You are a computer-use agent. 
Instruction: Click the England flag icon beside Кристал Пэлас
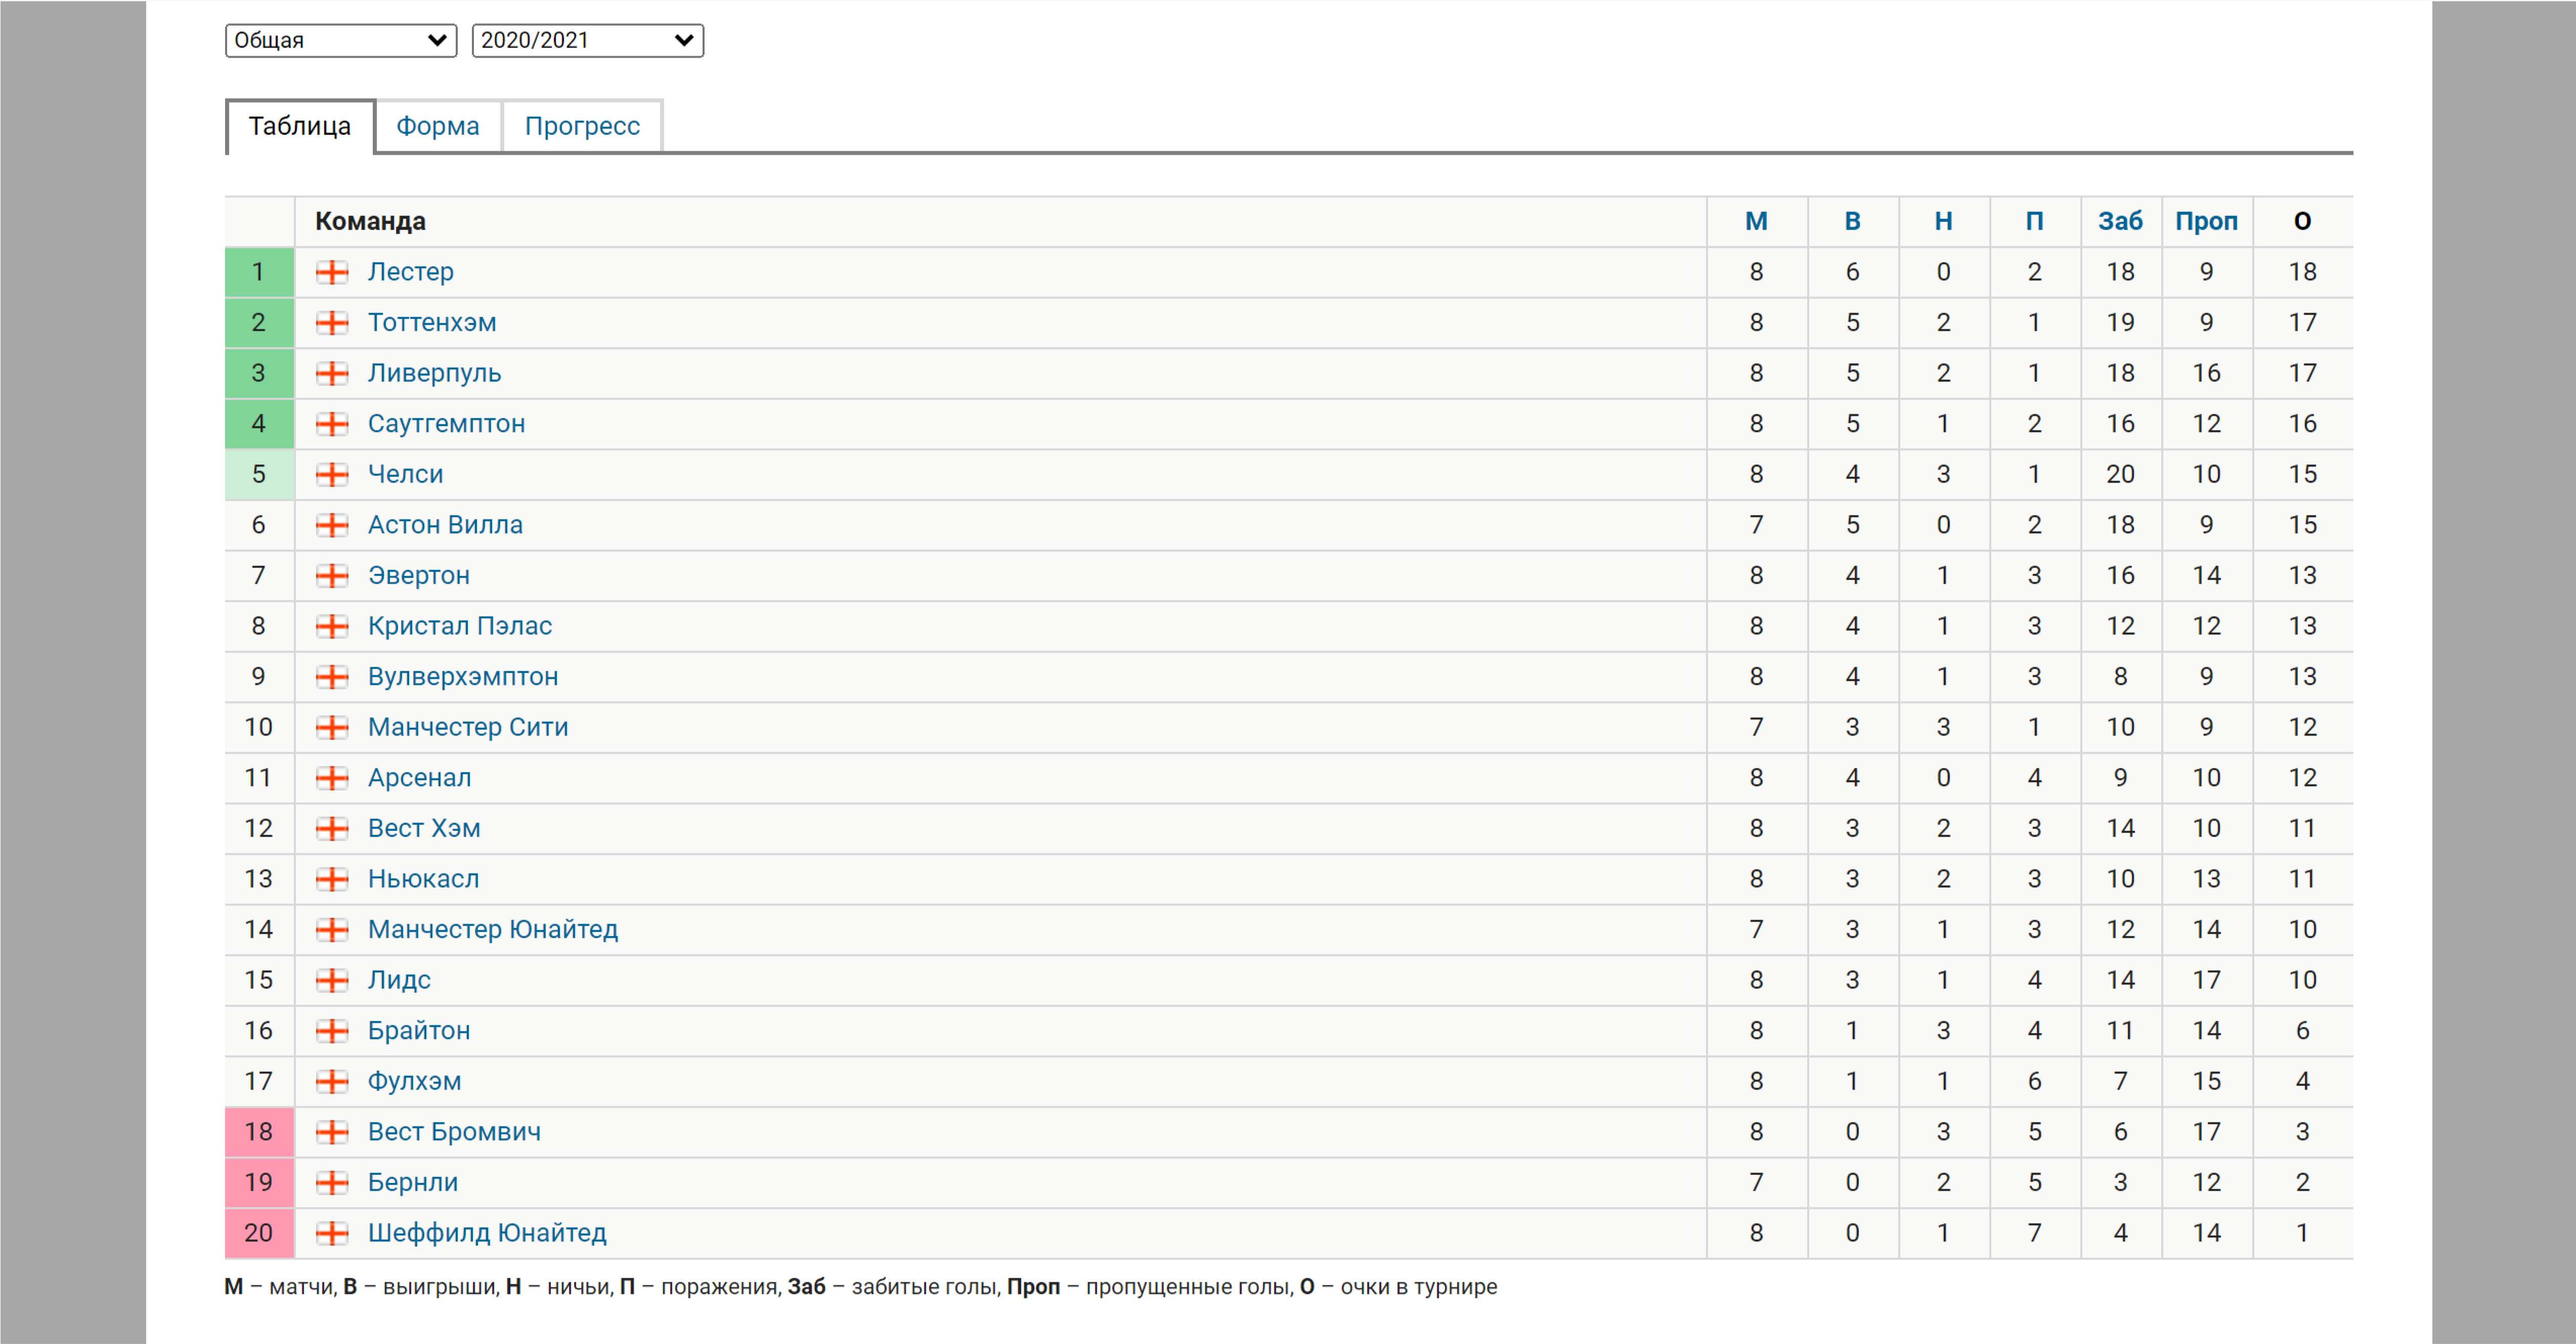click(332, 626)
